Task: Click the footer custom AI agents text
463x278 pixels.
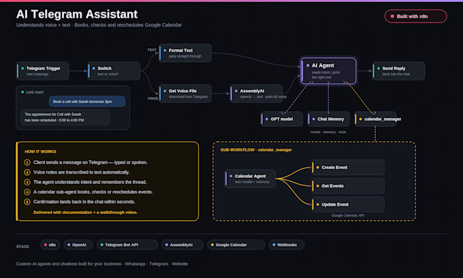Action: tap(102, 264)
